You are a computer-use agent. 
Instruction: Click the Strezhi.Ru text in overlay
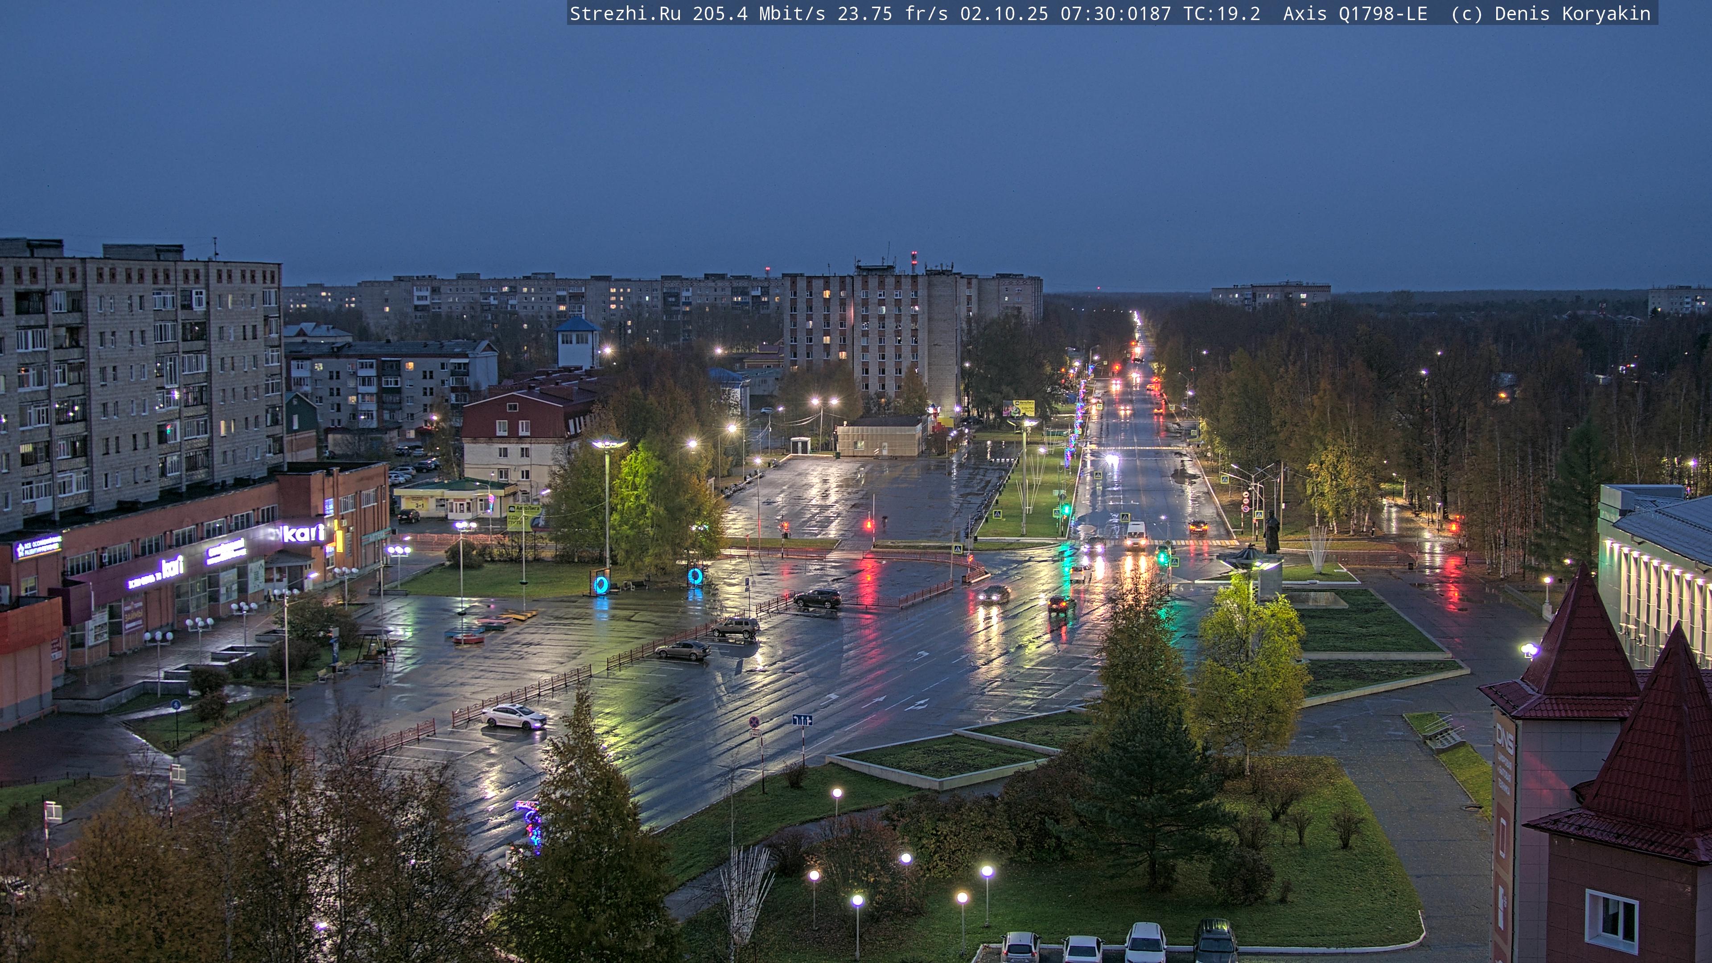[625, 13]
